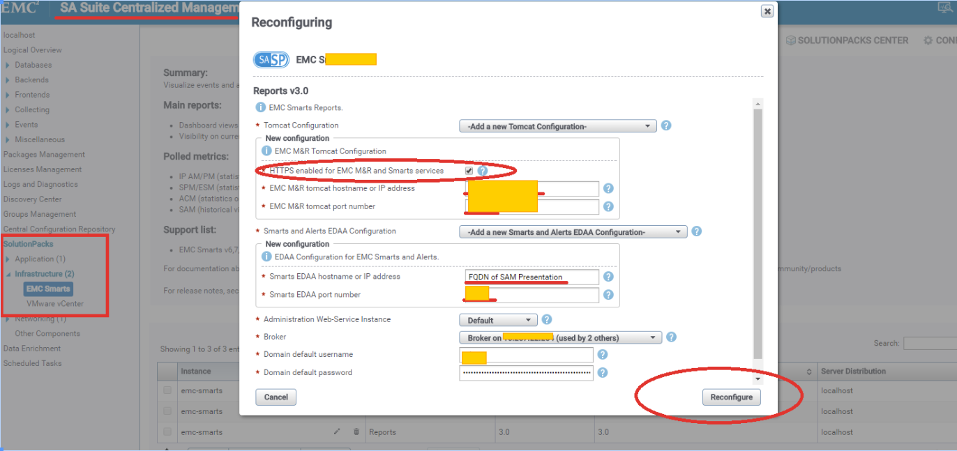Open Smarts and Alerts EDAA Configuration dropdown
957x451 pixels.
click(x=573, y=232)
